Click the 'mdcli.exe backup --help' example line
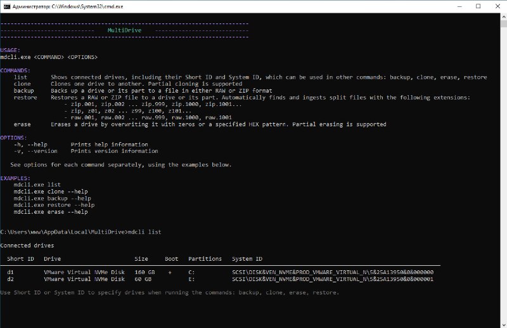This screenshot has width=507, height=328. click(x=53, y=198)
